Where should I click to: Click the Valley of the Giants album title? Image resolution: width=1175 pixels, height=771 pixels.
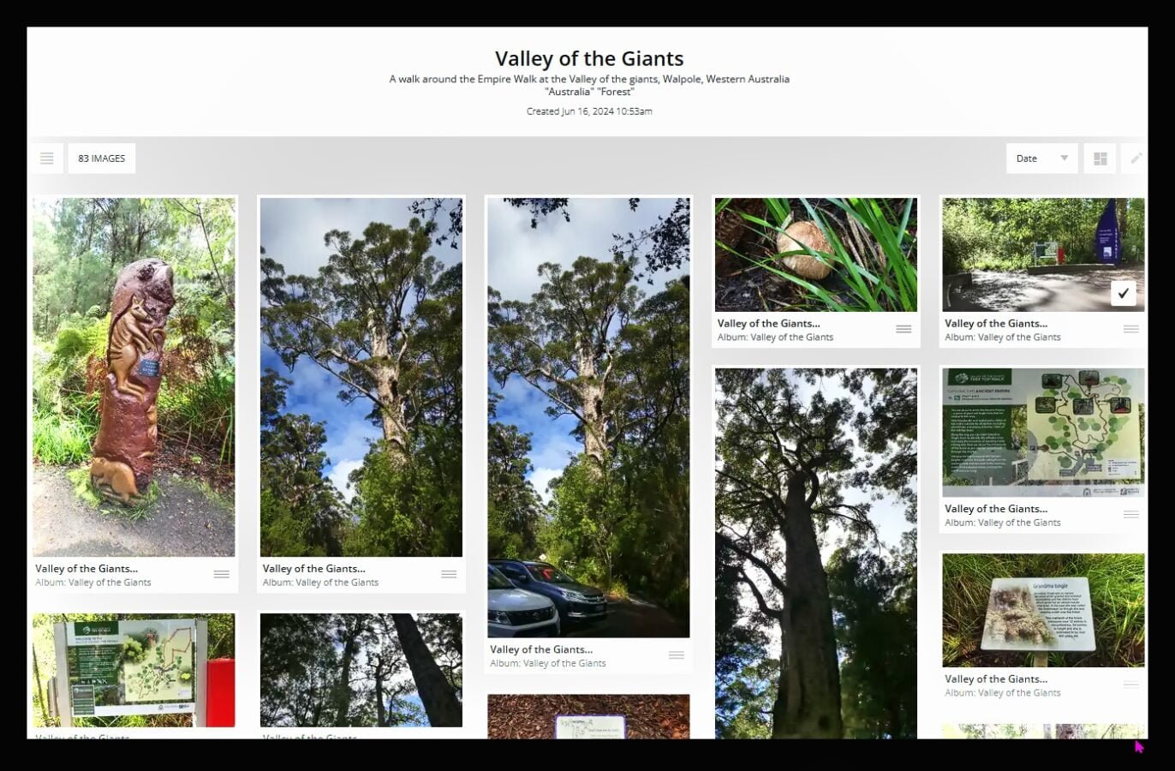pyautogui.click(x=589, y=59)
